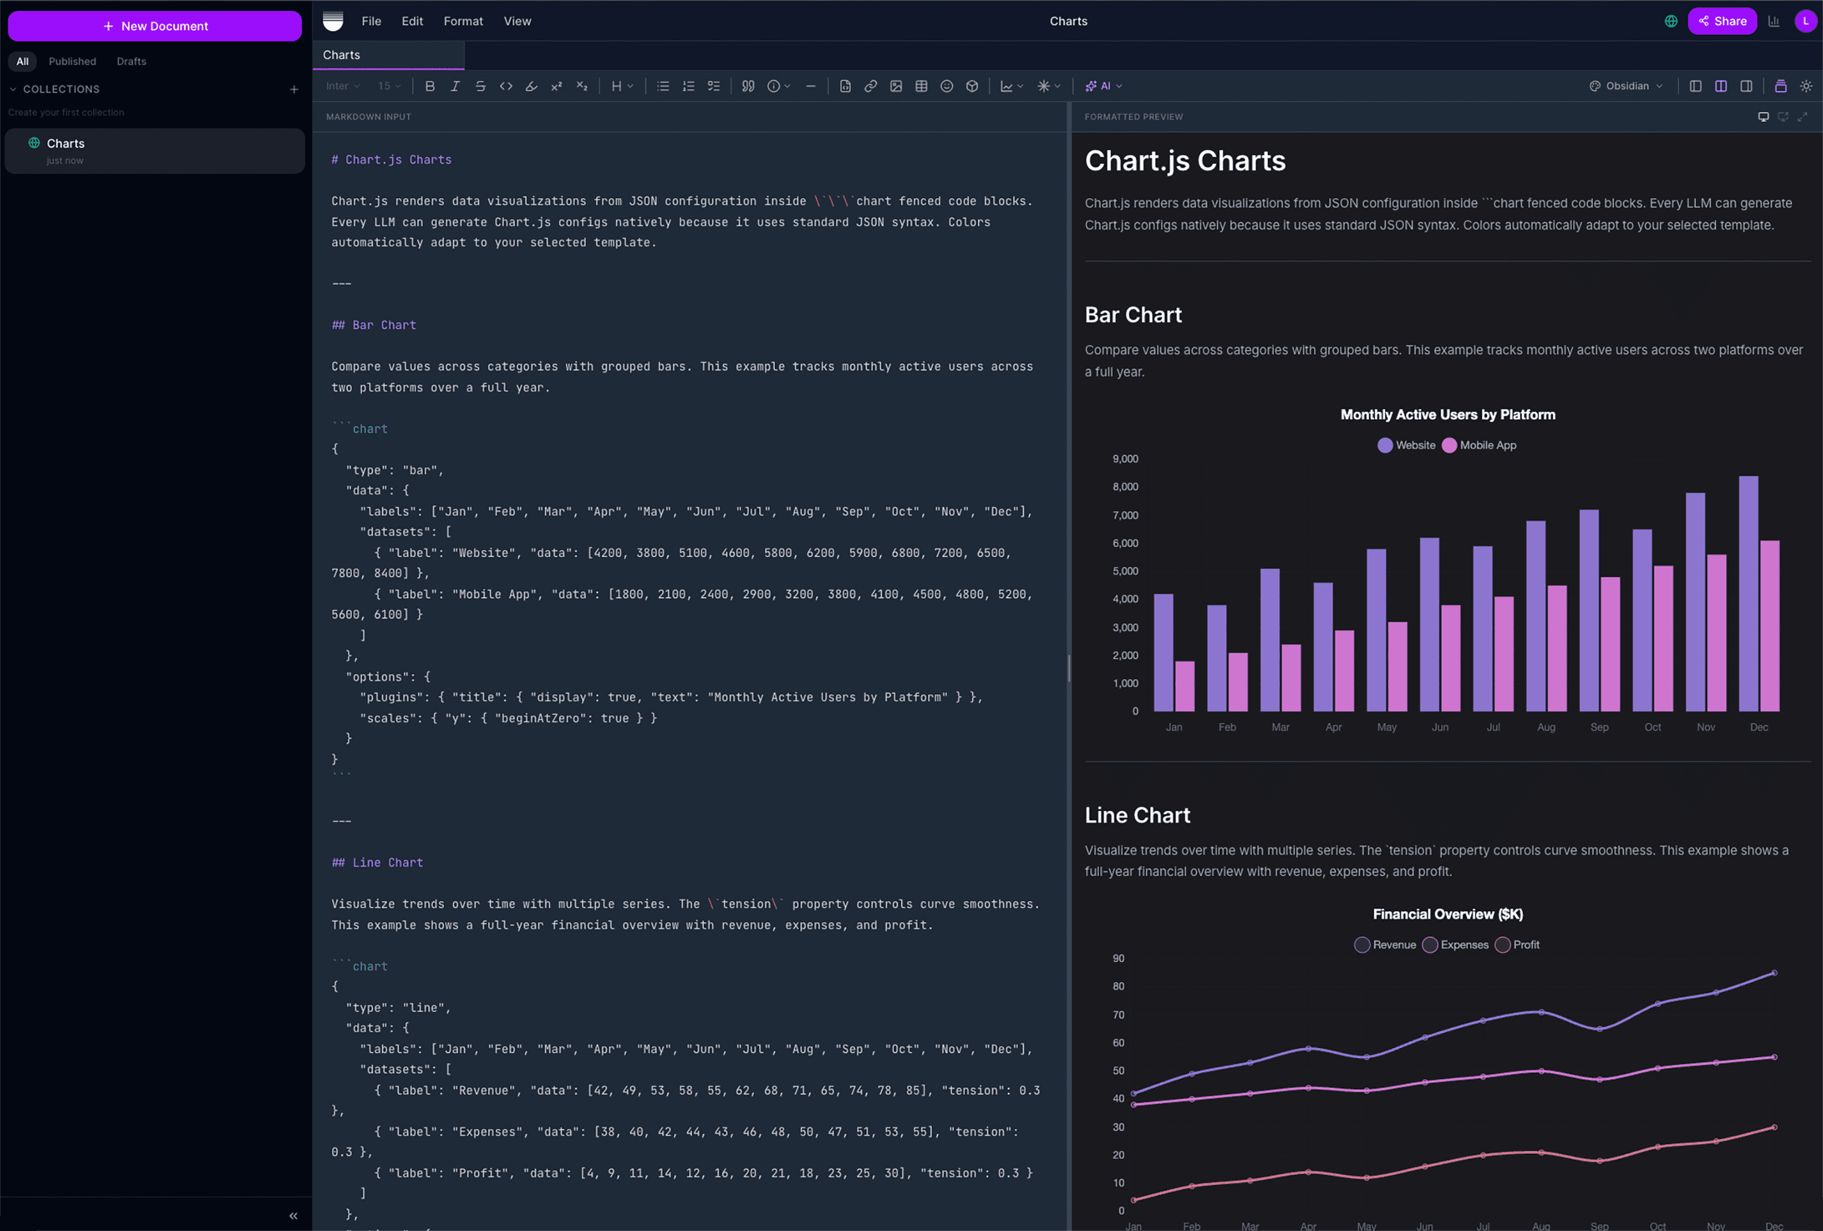Insert a task checklist

(x=714, y=86)
